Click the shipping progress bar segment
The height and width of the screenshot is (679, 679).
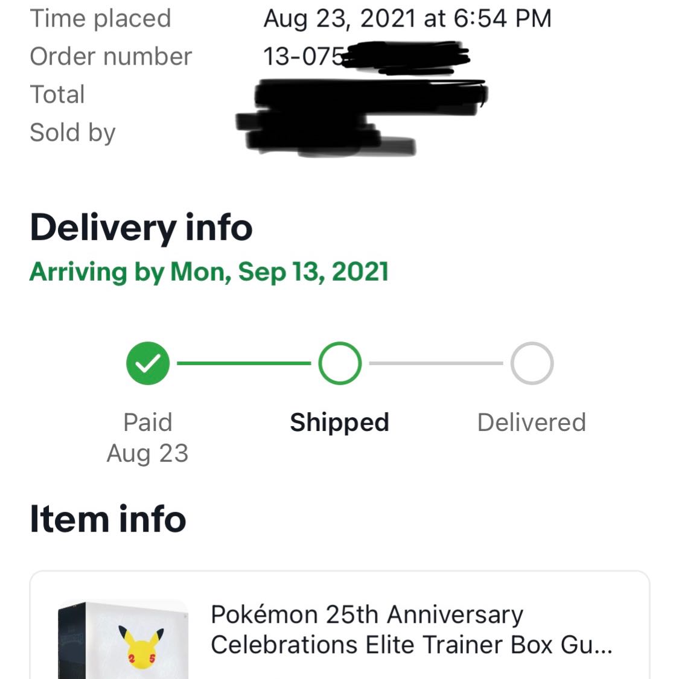point(243,363)
